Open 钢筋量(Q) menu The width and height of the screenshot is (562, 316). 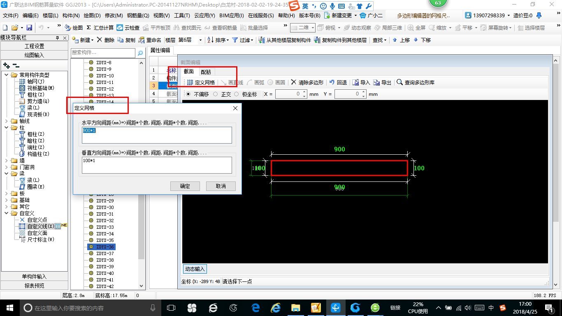(138, 16)
